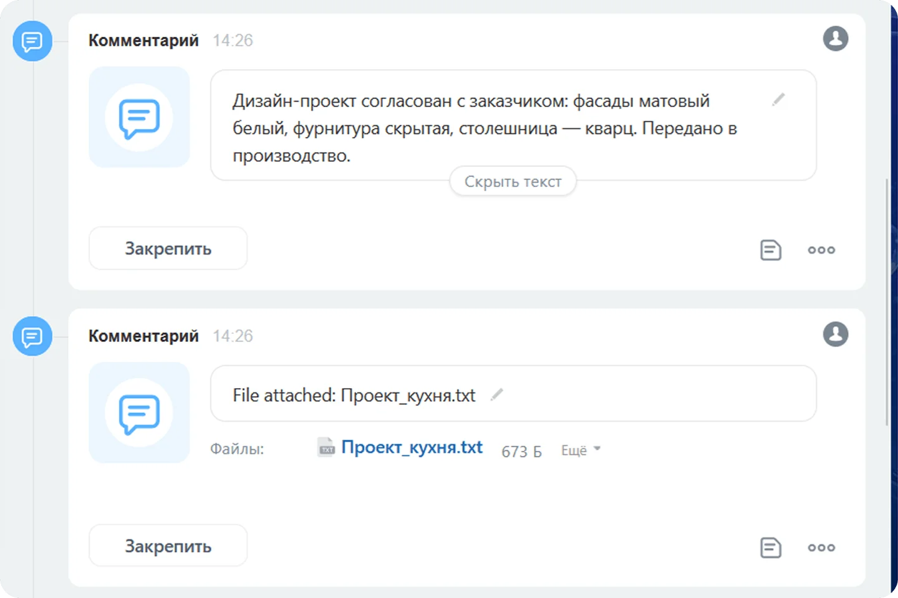Click the '673 Б' file size
This screenshot has width=898, height=598.
[521, 451]
